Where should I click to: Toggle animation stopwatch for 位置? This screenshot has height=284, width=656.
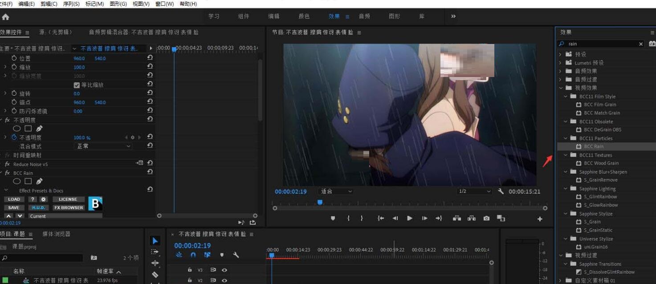click(x=14, y=58)
